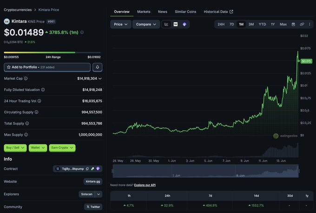The width and height of the screenshot is (316, 213).
Task: Copy chart link via chain icon
Action: coord(302,24)
